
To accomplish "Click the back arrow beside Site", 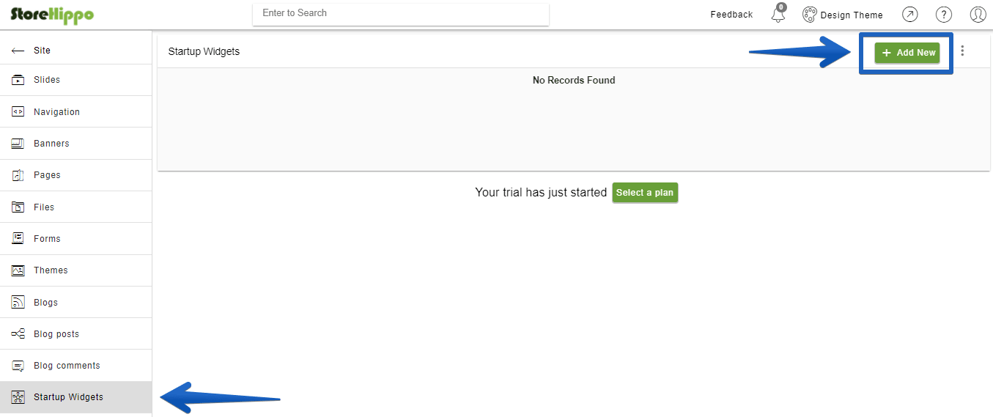I will click(x=18, y=51).
